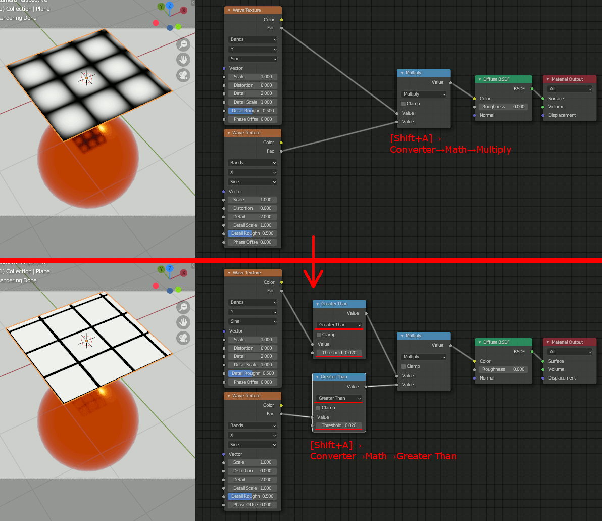Click negative Y green dot gizmo, lower viewport
This screenshot has width=602, height=521.
(x=178, y=290)
